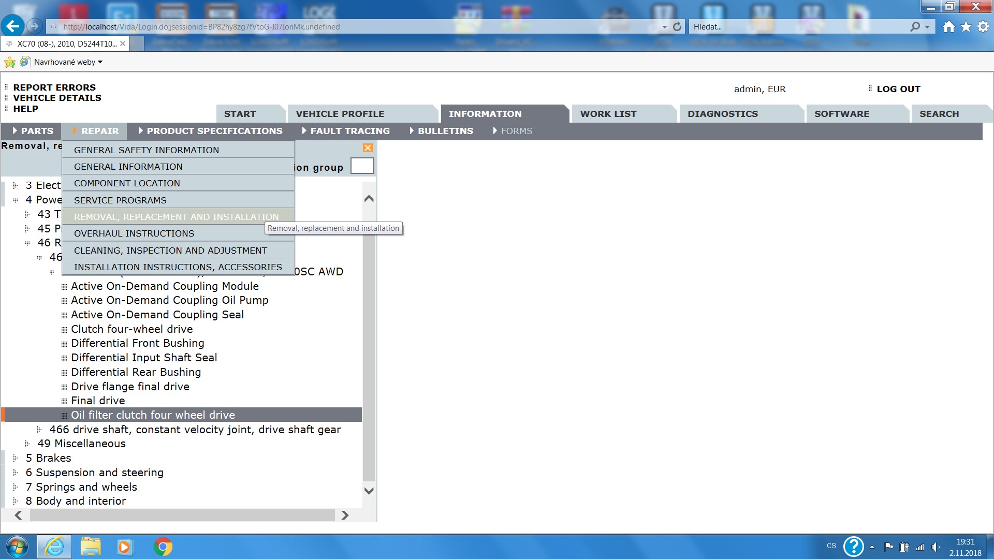Image resolution: width=994 pixels, height=559 pixels.
Task: Open browser settings gear icon
Action: [983, 27]
